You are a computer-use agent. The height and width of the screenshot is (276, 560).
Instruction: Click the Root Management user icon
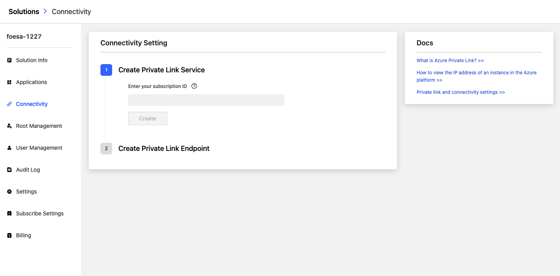pos(9,126)
